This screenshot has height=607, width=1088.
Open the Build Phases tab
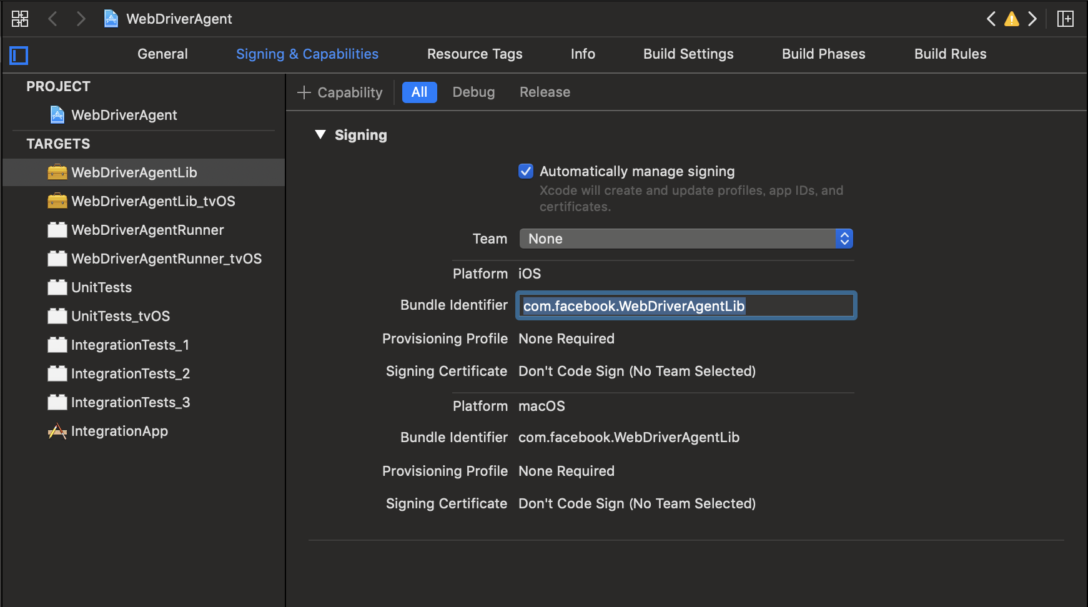[823, 54]
